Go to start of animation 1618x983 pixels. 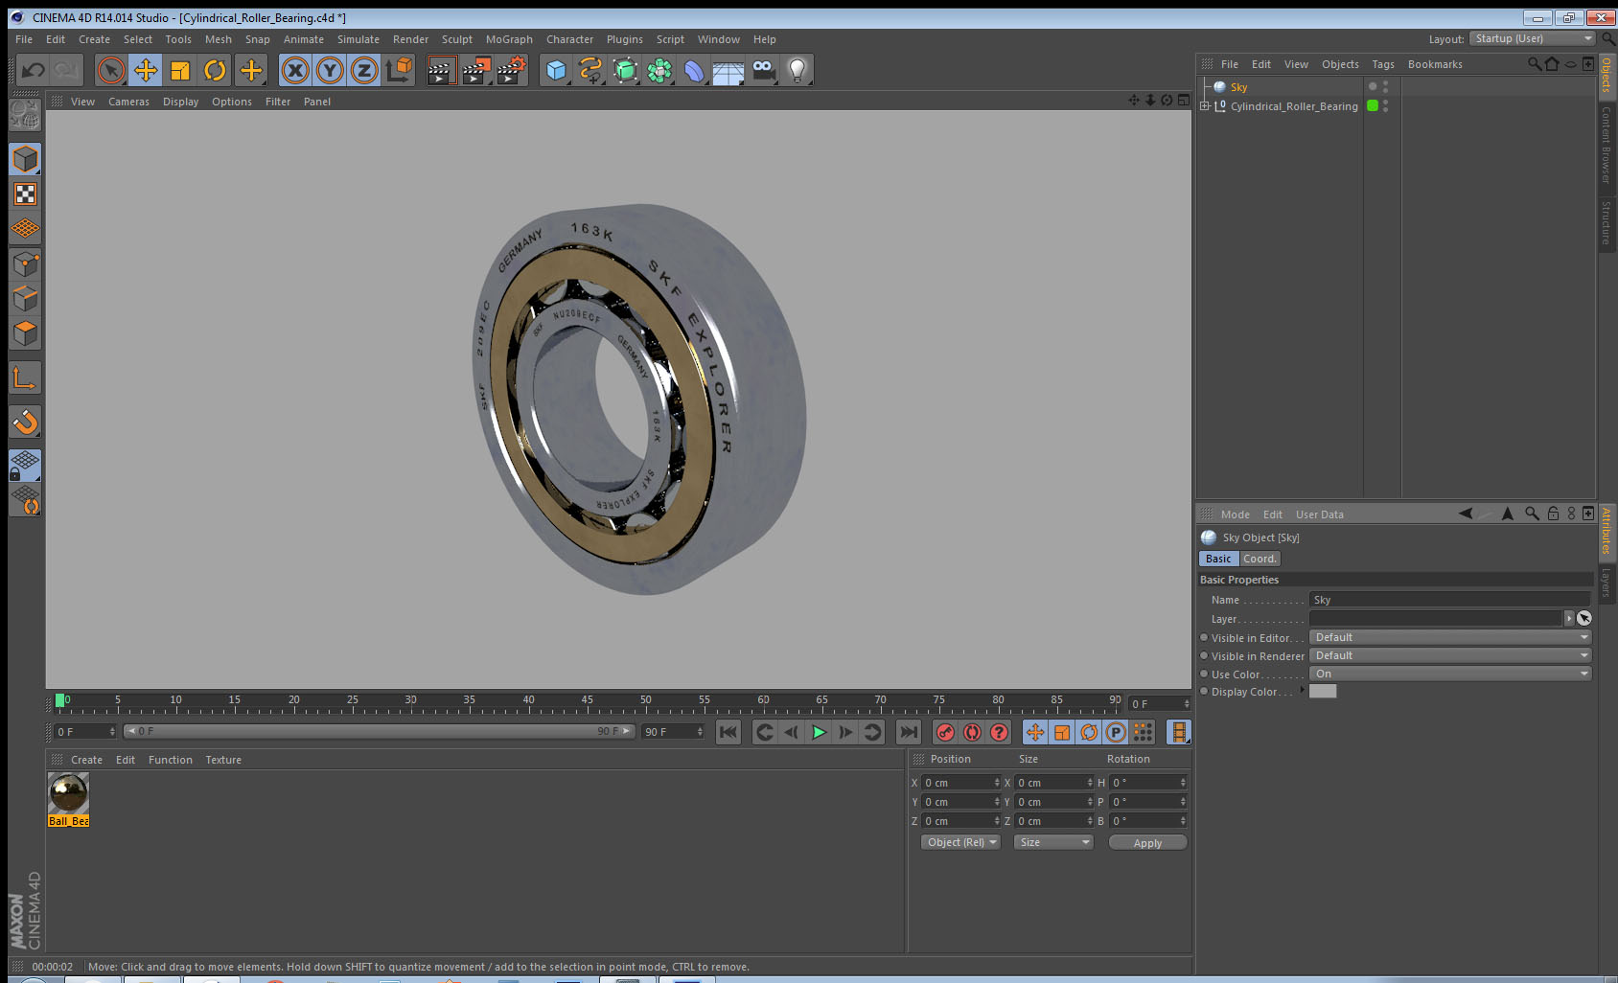tap(728, 732)
